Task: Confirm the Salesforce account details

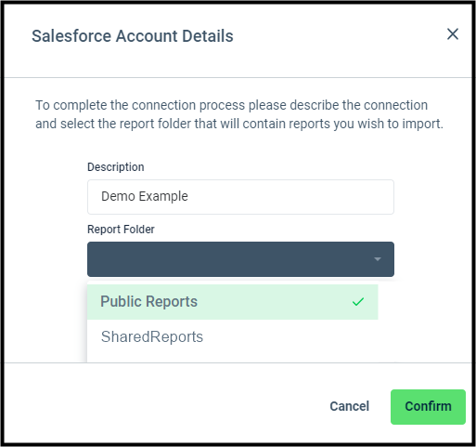Action: (428, 407)
